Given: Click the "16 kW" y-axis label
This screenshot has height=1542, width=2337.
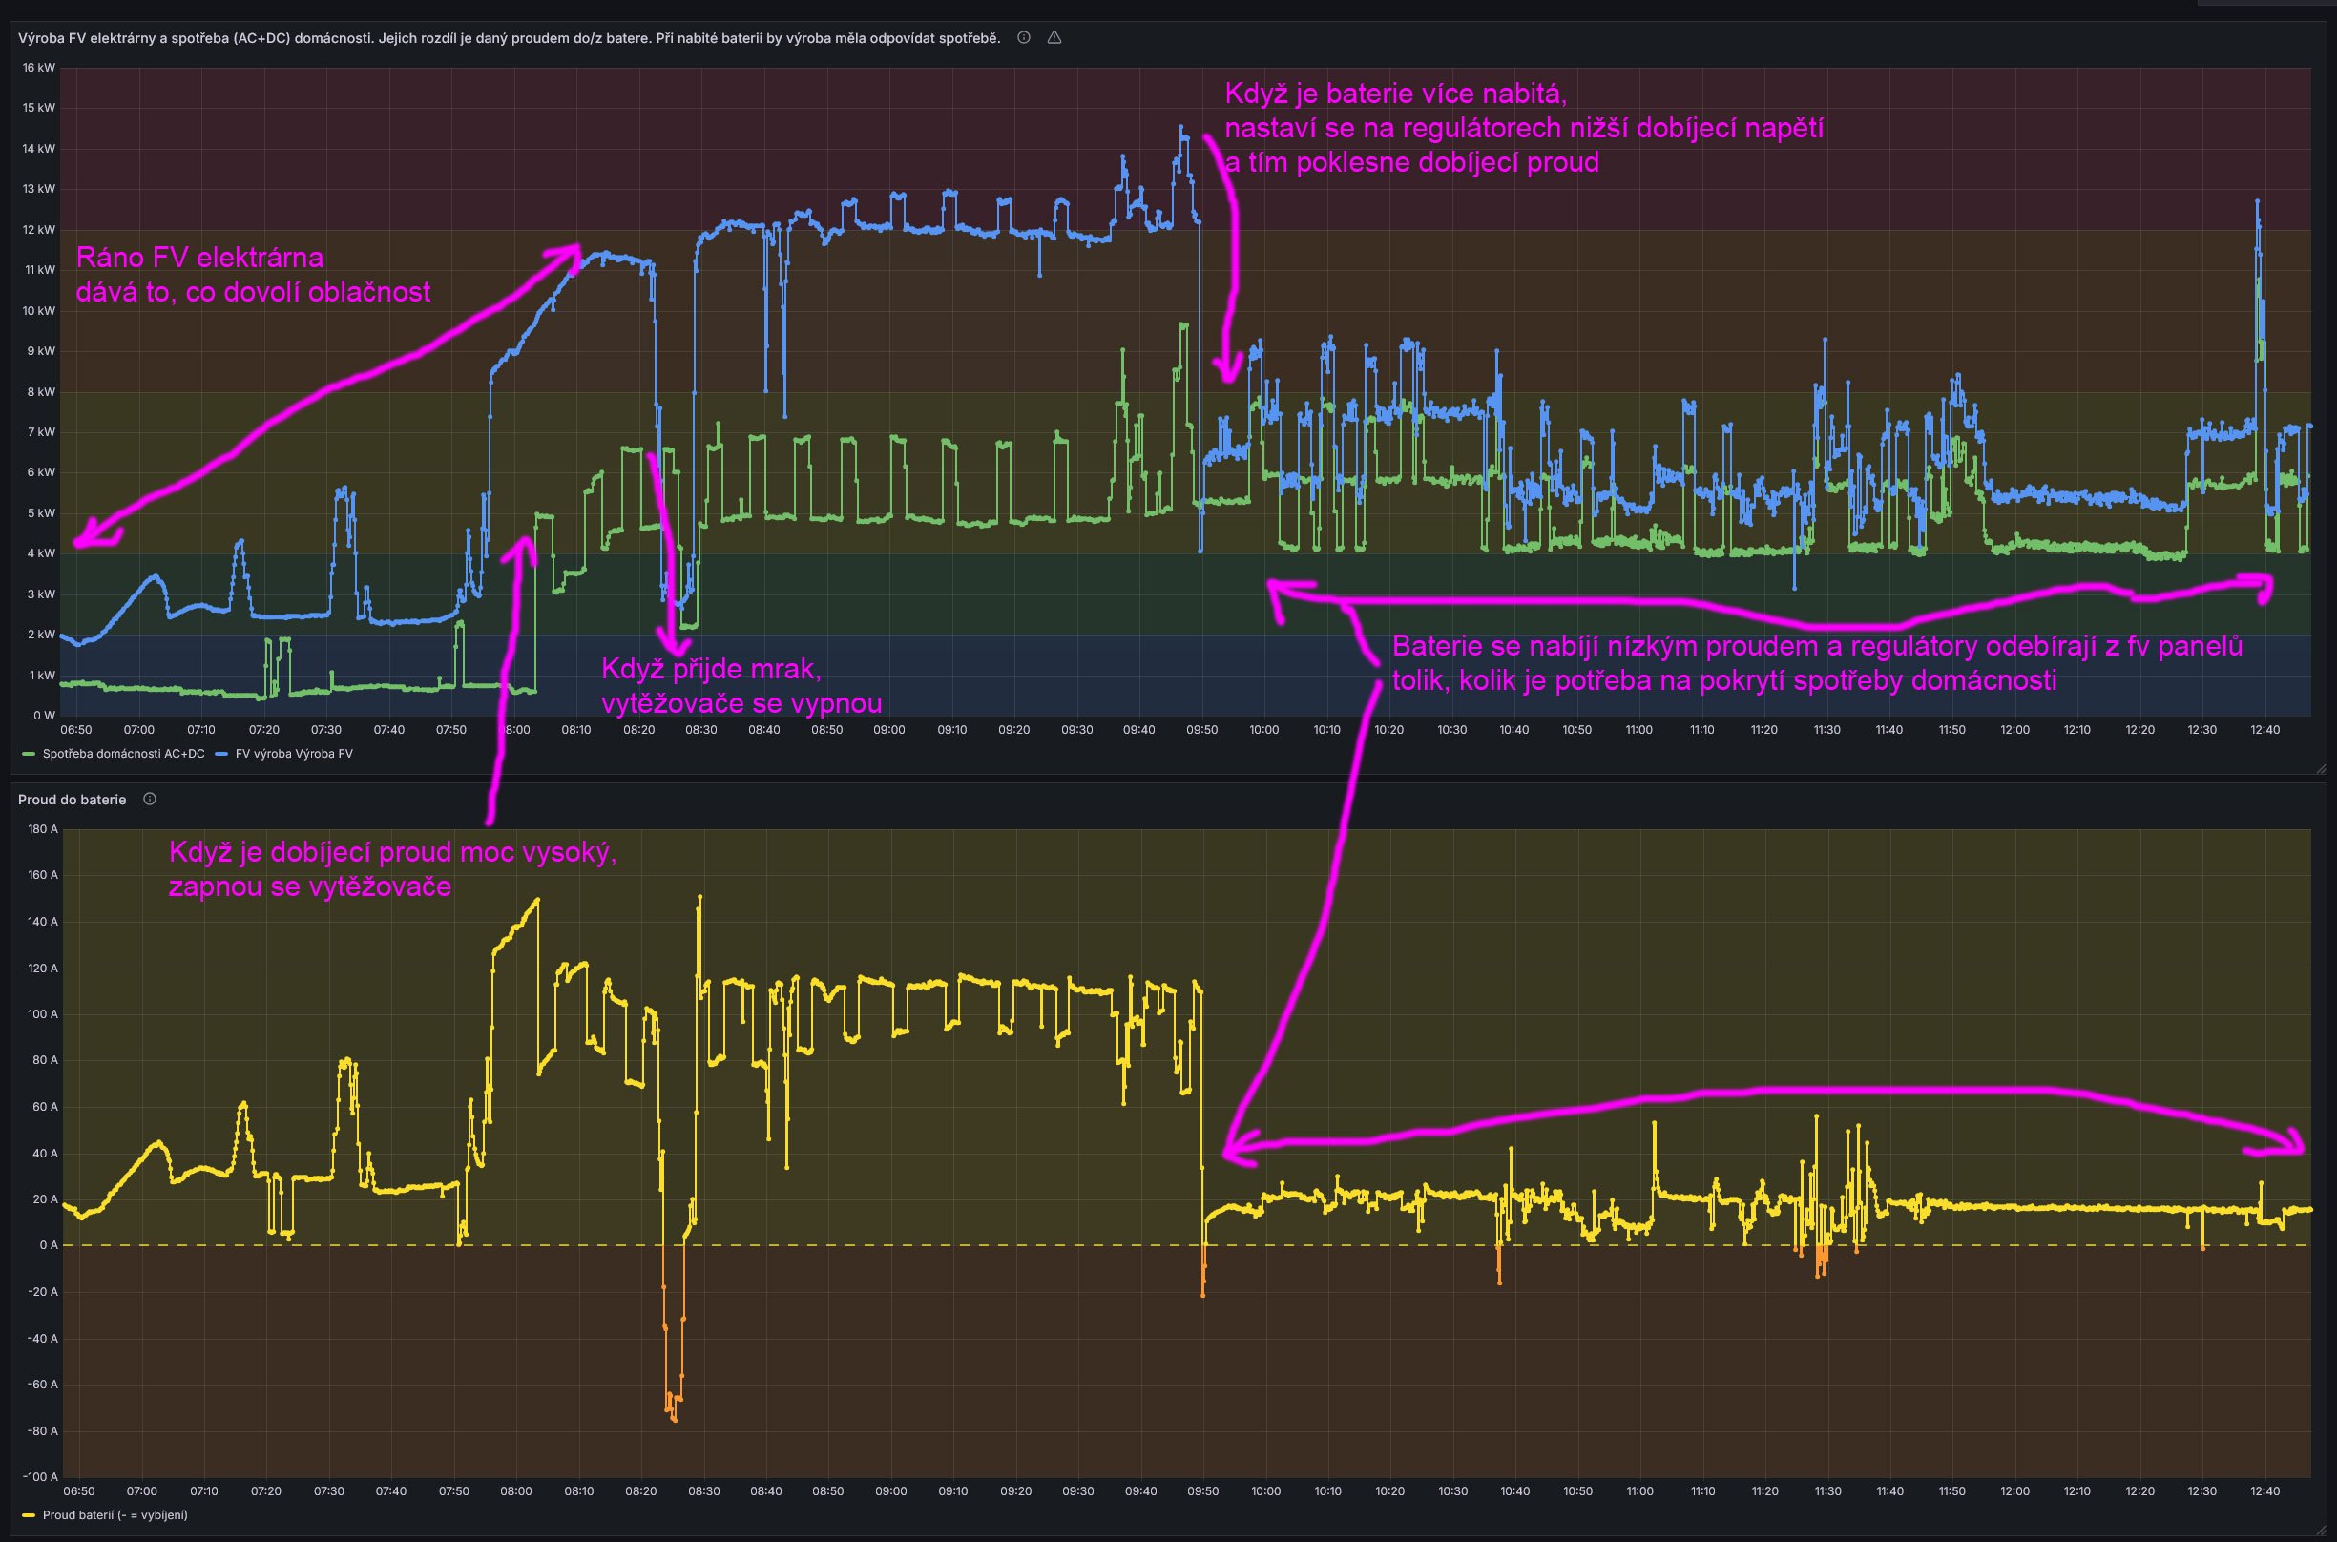Looking at the screenshot, I should pyautogui.click(x=39, y=68).
